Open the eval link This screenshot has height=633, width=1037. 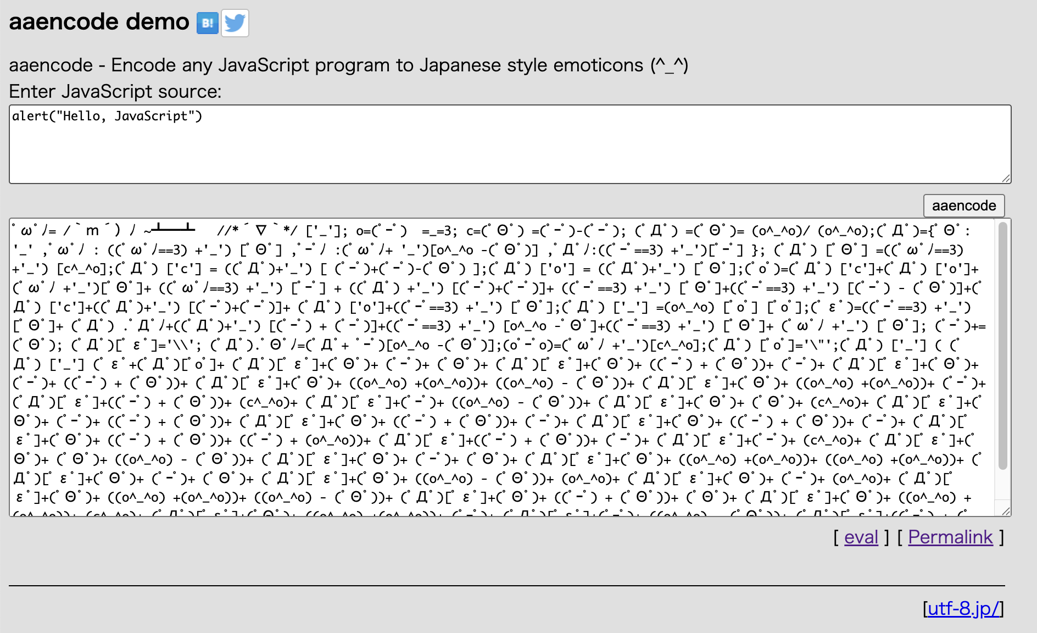861,537
